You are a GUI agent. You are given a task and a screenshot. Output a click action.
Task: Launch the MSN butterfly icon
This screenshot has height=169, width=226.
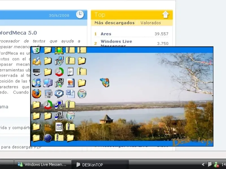pos(105,83)
